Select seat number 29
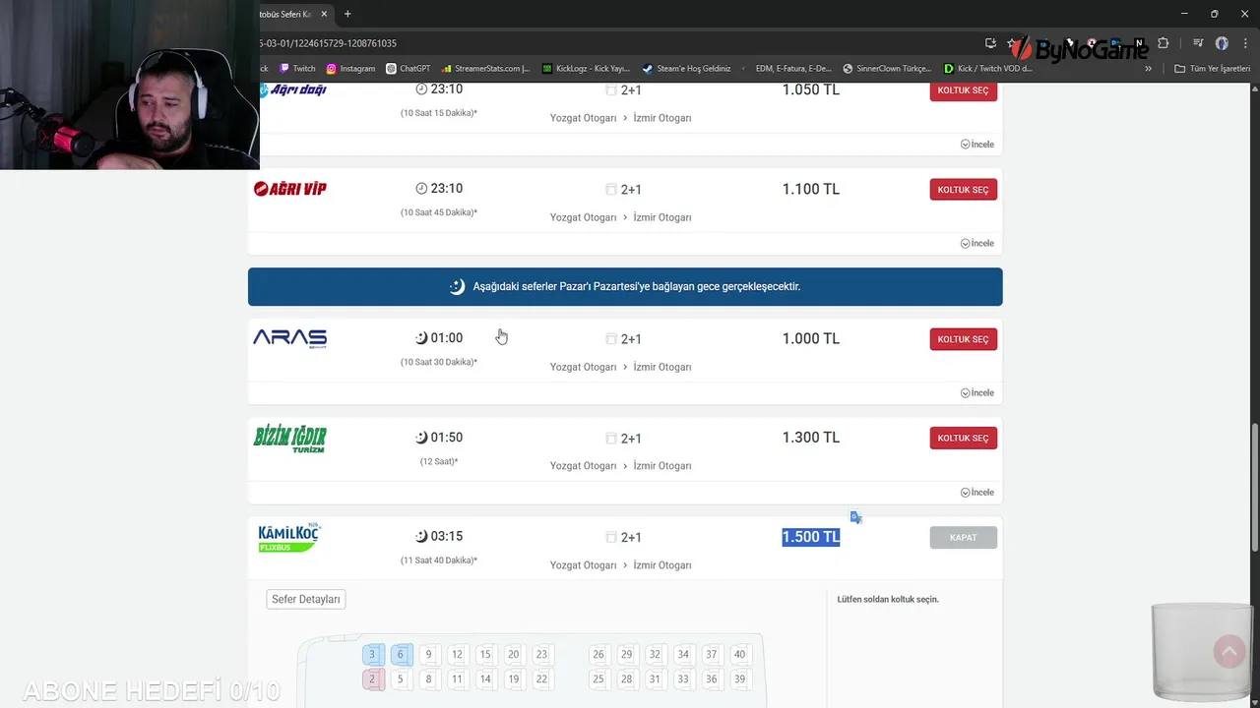 [626, 654]
